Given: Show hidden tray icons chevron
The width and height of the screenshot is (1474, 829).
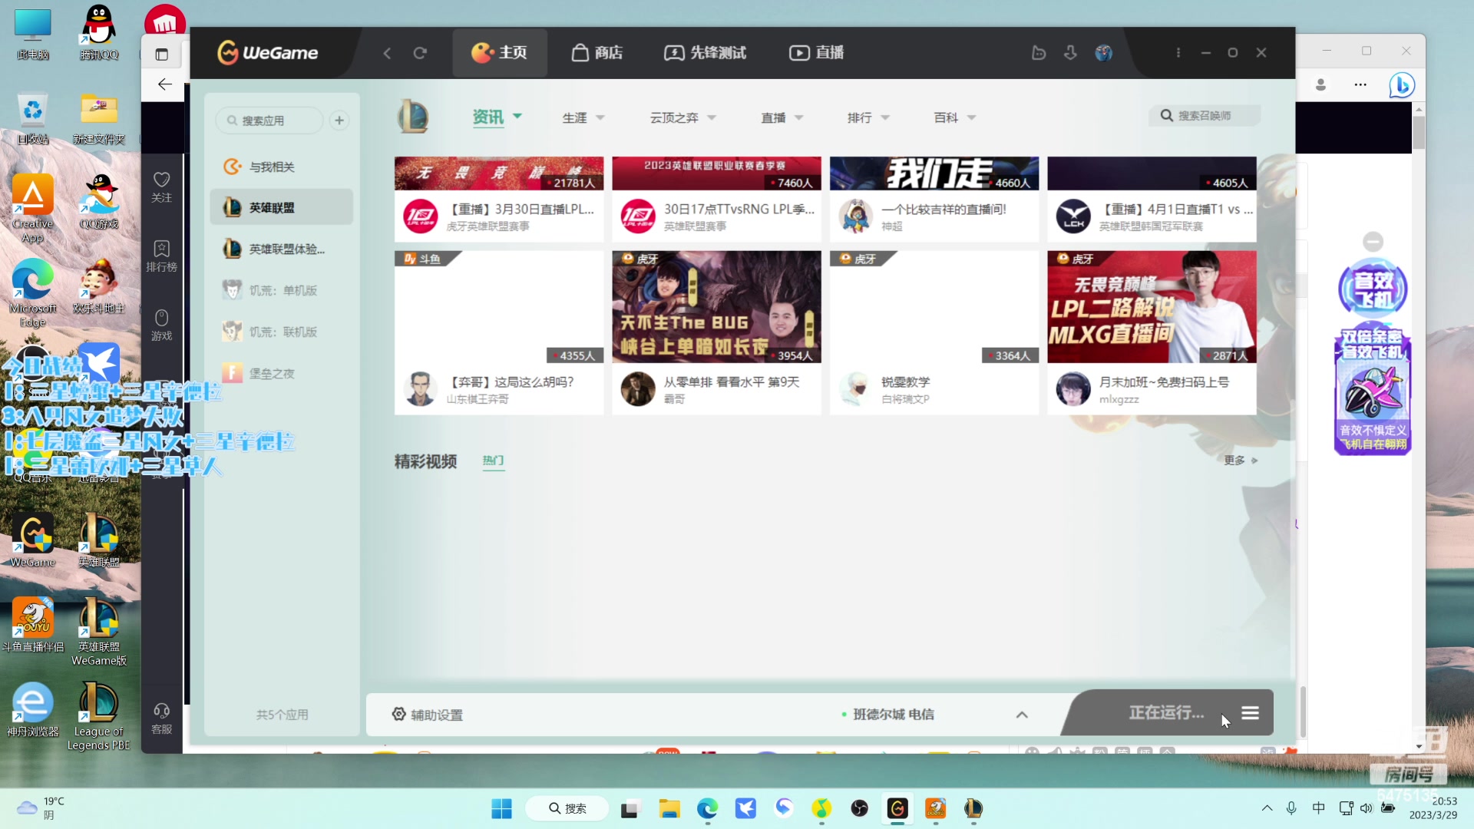Looking at the screenshot, I should 1267,808.
